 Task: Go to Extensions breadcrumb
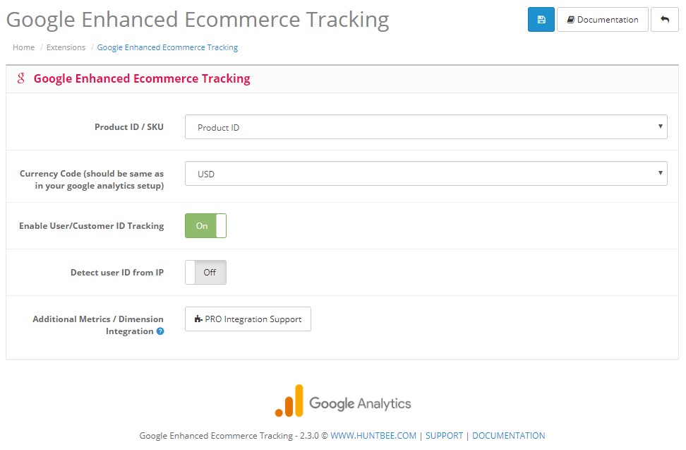pyautogui.click(x=66, y=47)
